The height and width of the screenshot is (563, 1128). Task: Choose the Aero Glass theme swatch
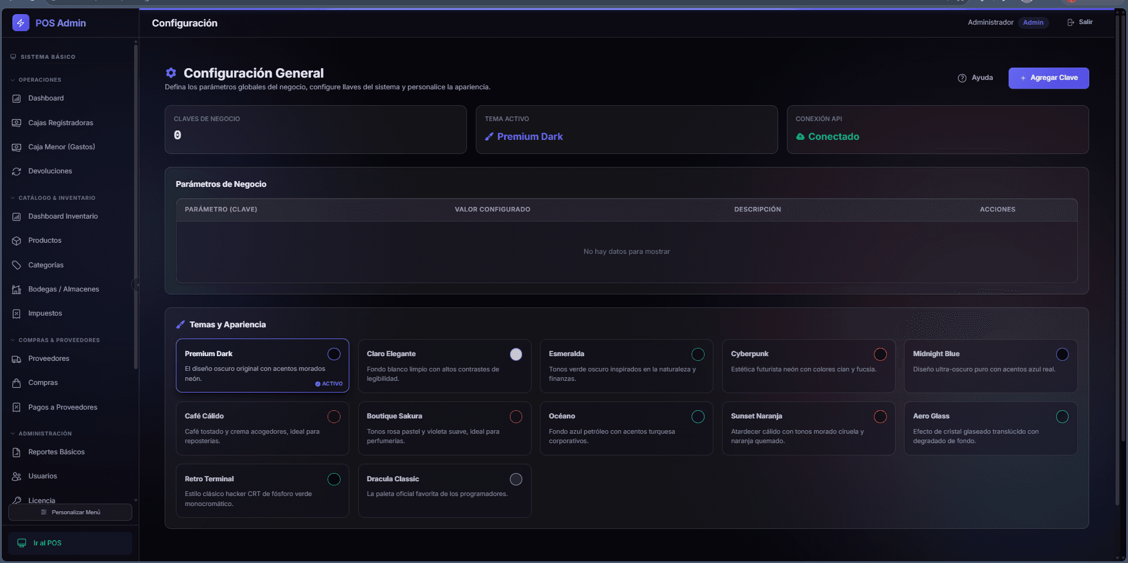1062,417
